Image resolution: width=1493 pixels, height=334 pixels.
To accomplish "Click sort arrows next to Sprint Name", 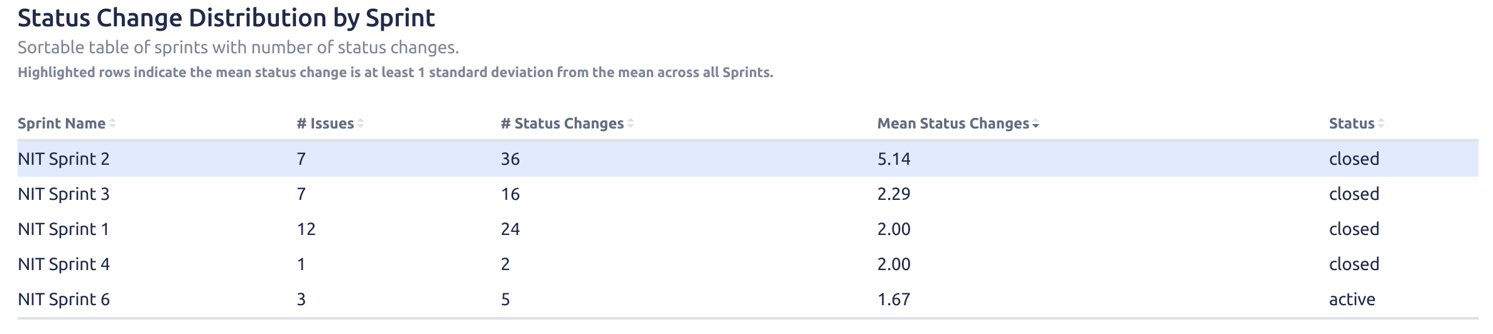I will pos(112,124).
